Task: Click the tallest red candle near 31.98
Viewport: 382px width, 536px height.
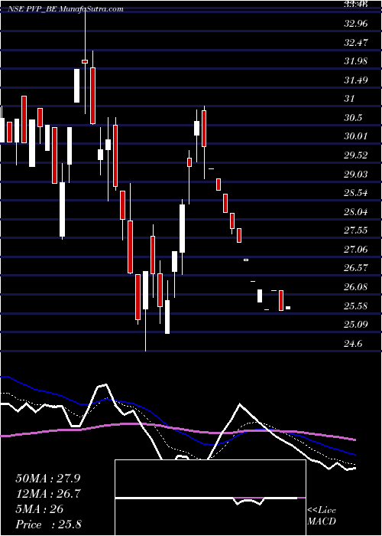Action: coord(92,96)
